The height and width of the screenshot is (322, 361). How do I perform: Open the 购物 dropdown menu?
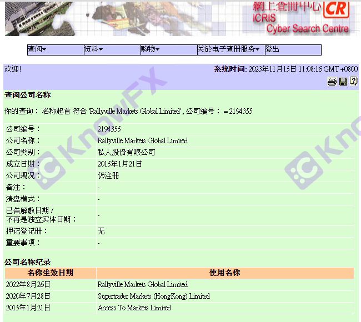(169, 50)
